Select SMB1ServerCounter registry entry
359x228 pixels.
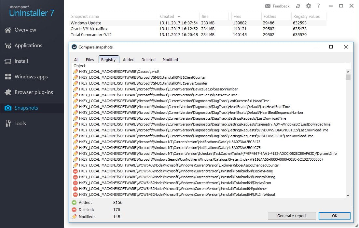(x=143, y=83)
